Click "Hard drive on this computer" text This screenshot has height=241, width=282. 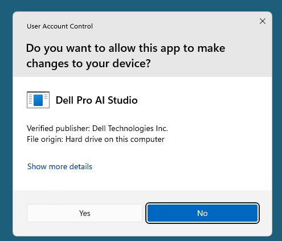coord(115,140)
